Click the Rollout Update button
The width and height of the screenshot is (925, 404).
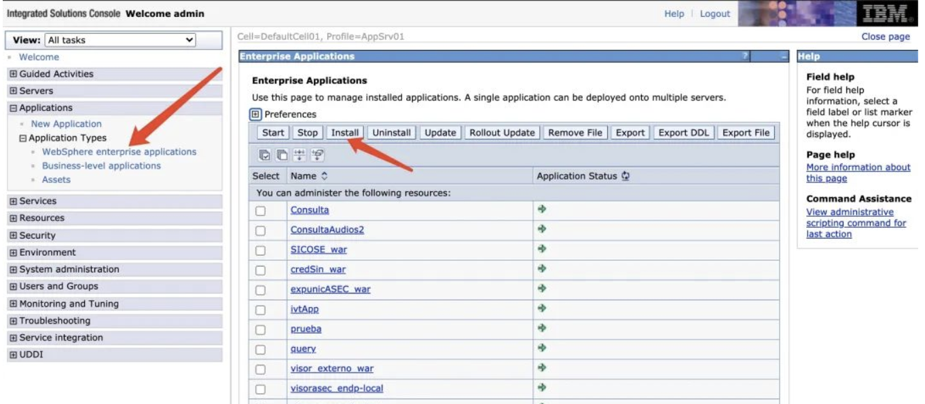coord(502,133)
